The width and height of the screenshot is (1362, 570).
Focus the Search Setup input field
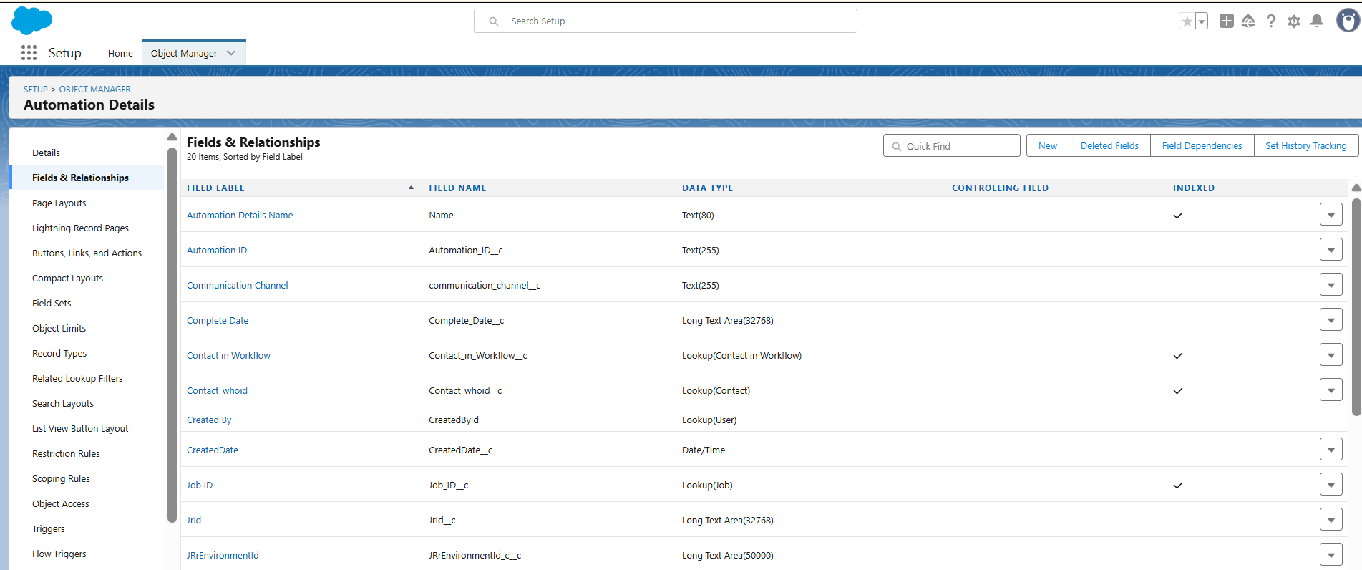click(666, 21)
